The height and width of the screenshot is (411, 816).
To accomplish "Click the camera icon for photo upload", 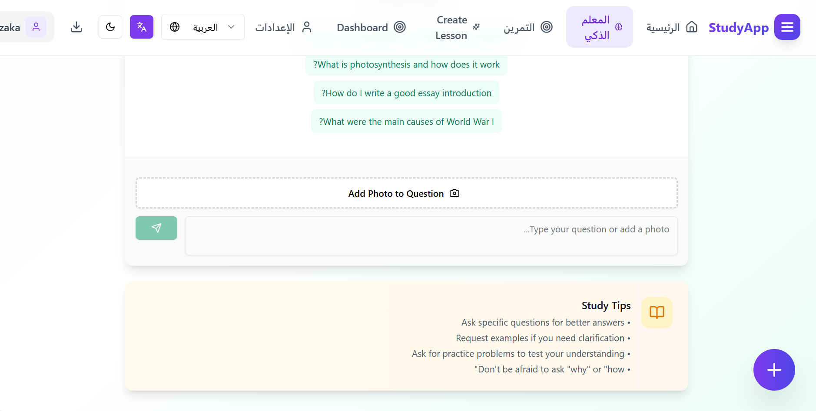I will point(454,193).
